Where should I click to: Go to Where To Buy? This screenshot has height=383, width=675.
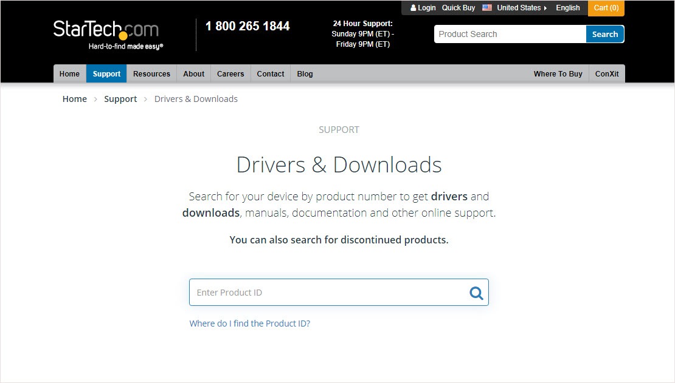[558, 73]
